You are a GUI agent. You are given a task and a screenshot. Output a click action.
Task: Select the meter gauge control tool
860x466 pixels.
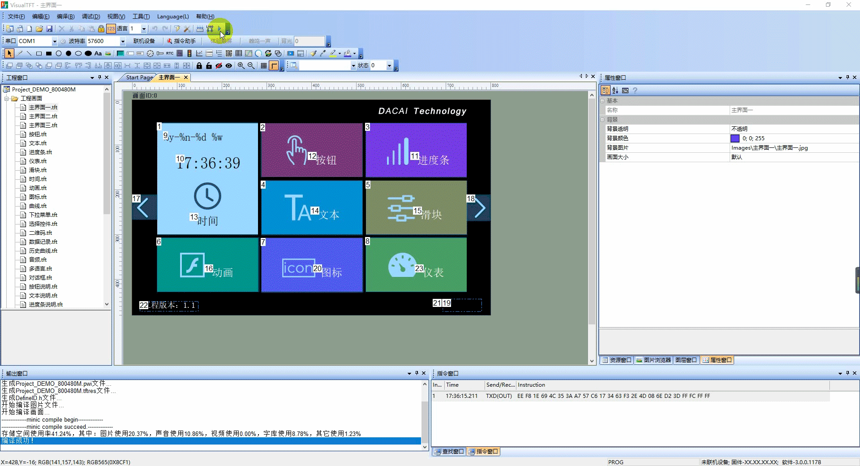point(150,53)
